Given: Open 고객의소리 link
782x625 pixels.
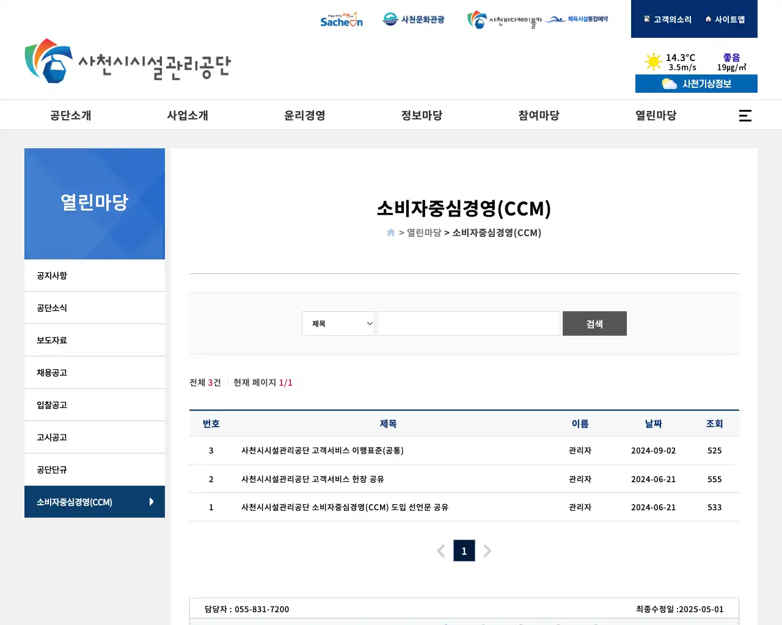Looking at the screenshot, I should coord(668,20).
